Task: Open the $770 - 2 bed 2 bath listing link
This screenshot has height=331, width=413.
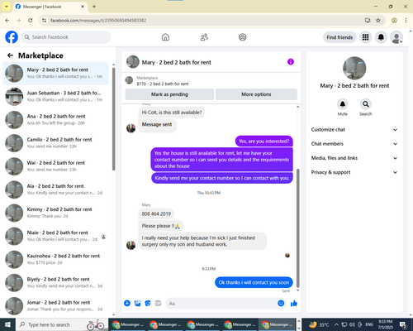Action: tap(163, 84)
